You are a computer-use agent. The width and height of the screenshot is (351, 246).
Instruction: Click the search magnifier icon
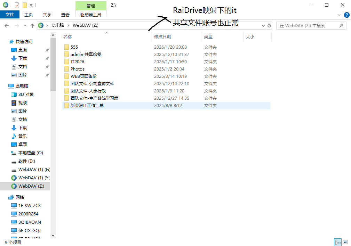(341, 26)
